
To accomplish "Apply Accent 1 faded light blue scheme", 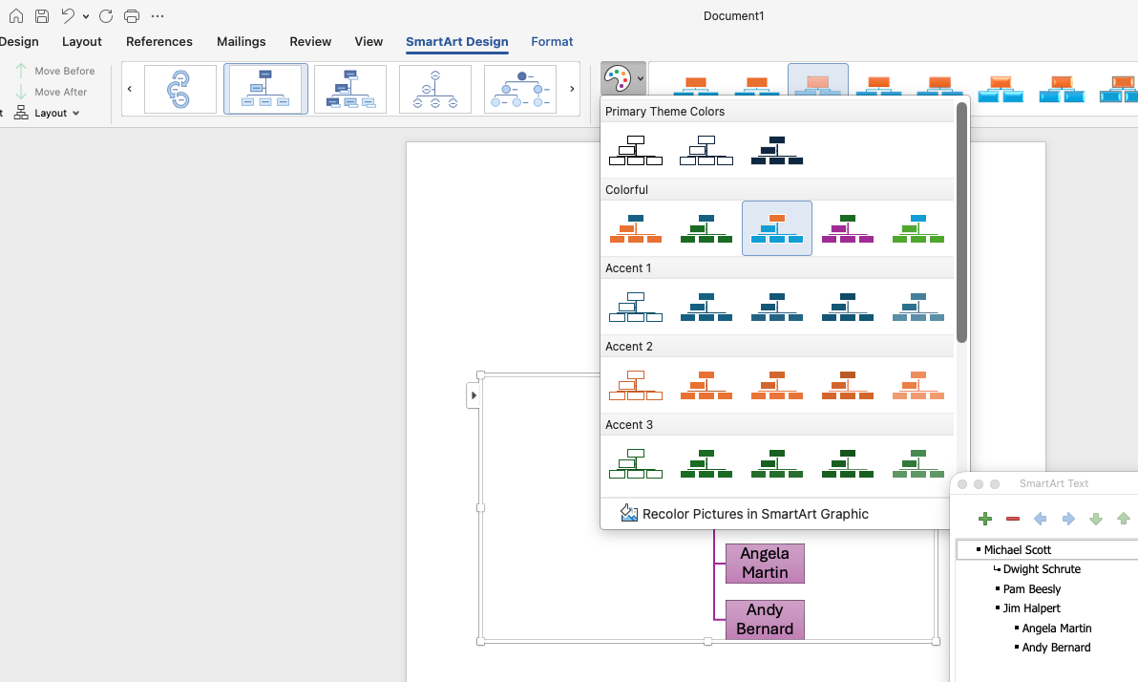I will (918, 308).
